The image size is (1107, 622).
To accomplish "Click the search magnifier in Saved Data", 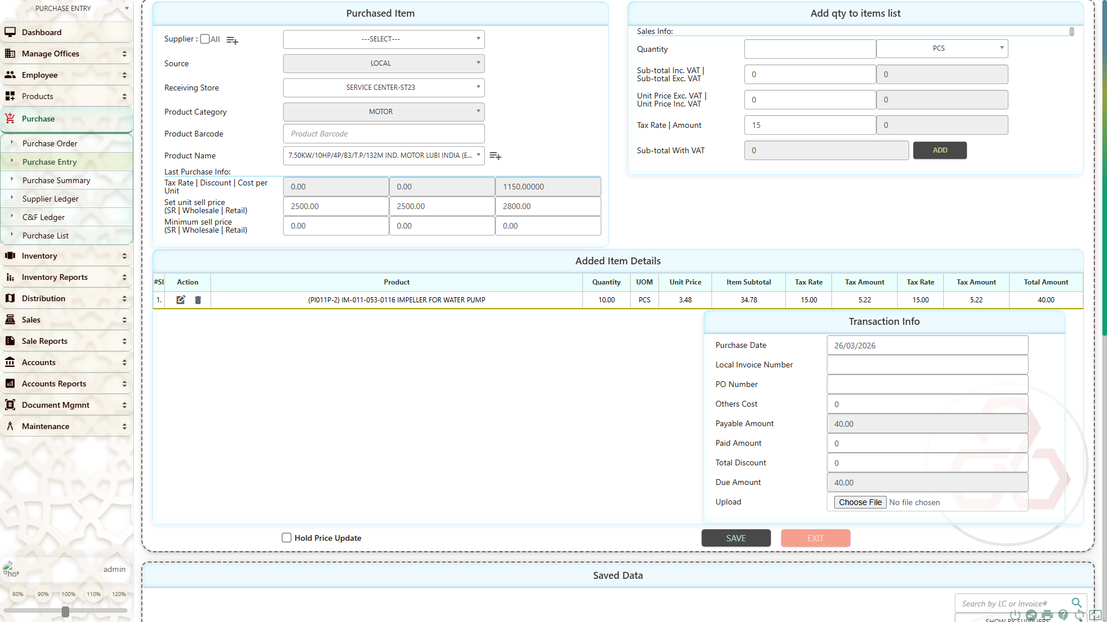I will click(x=1076, y=602).
